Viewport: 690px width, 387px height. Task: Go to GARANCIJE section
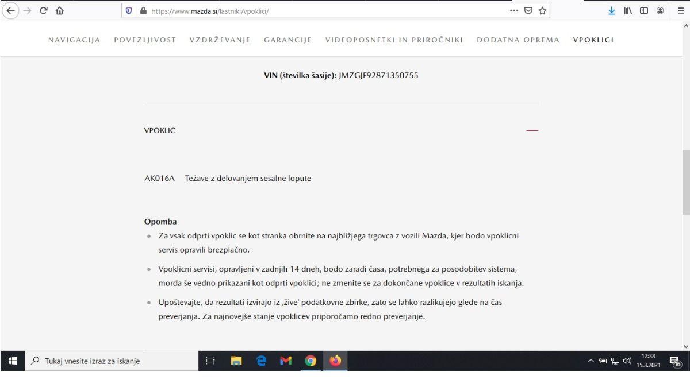tap(287, 40)
